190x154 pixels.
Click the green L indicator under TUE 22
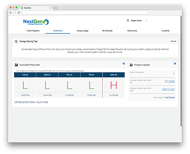(x=25, y=85)
